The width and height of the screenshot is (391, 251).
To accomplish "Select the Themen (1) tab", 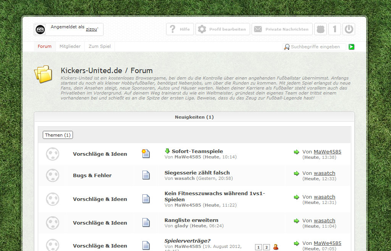I will pyautogui.click(x=58, y=135).
